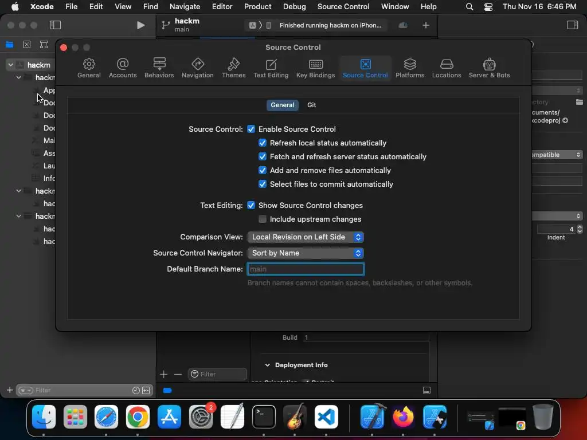Open Terminal from the Dock
The height and width of the screenshot is (440, 587).
[x=264, y=417]
